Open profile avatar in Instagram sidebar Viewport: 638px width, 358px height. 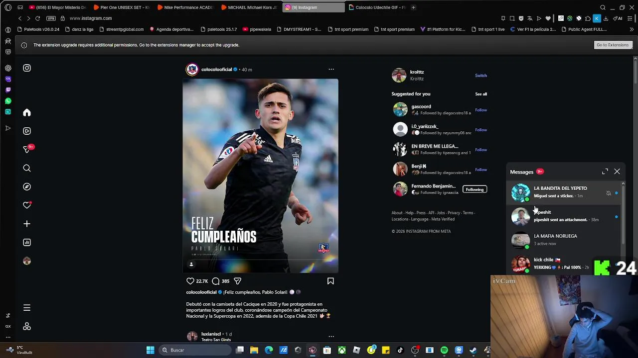[27, 261]
